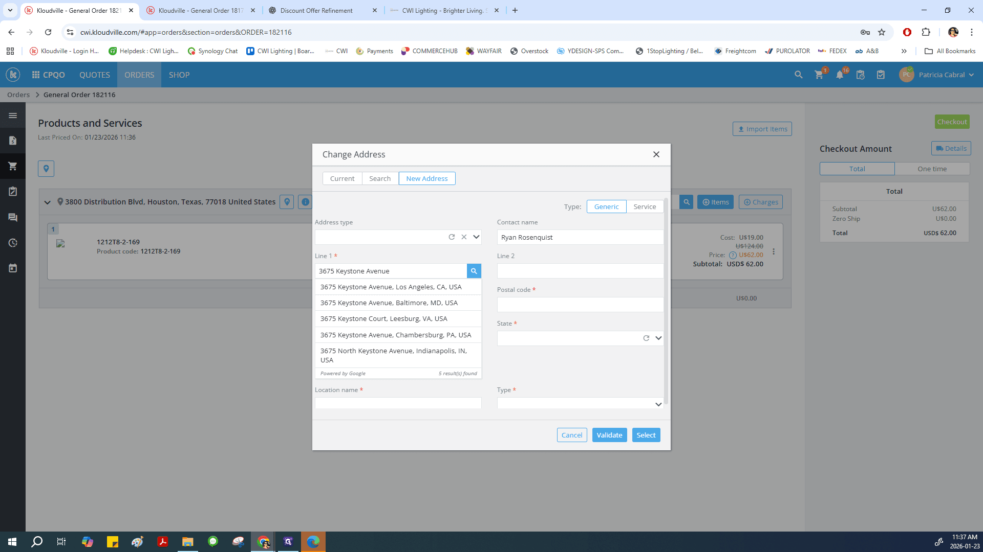Image resolution: width=983 pixels, height=552 pixels.
Task: Click the Items button
Action: [715, 202]
